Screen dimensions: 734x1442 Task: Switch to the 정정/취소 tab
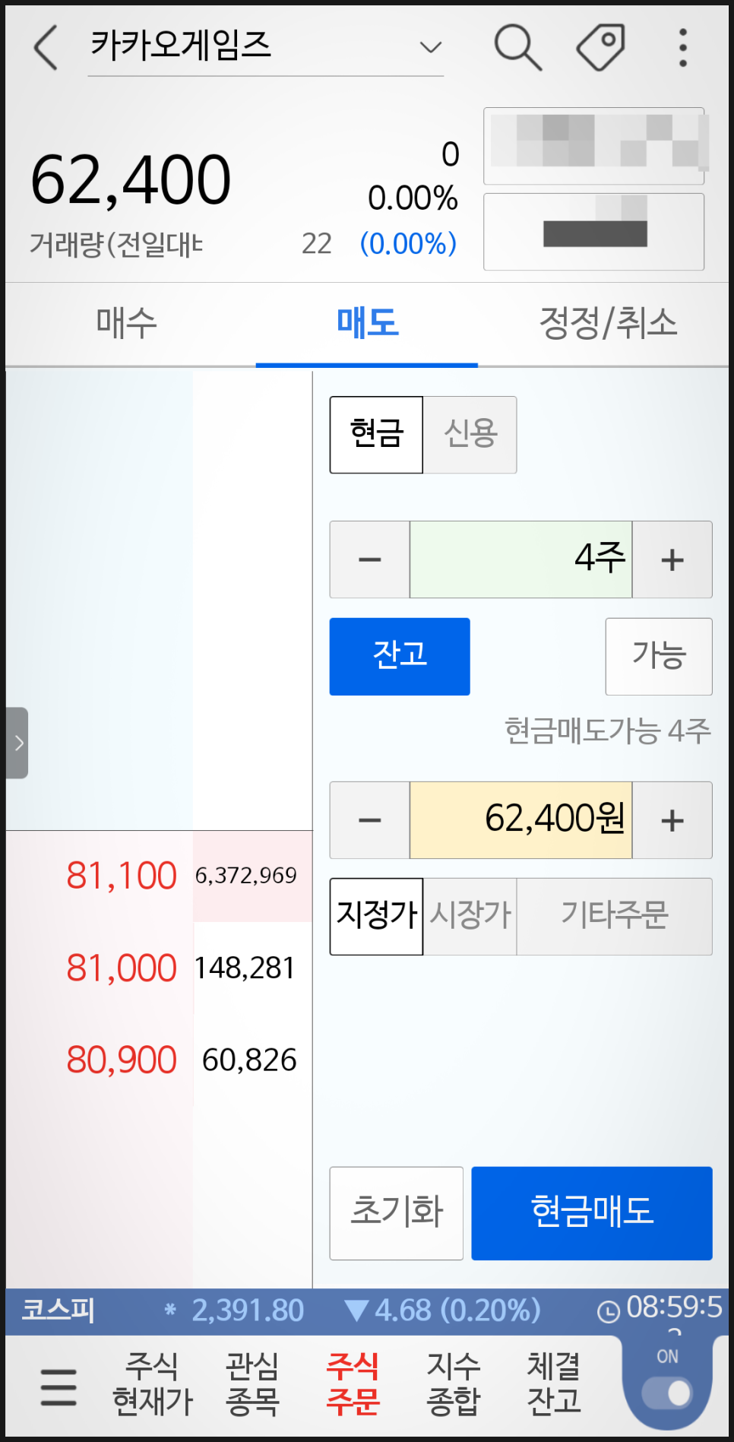pos(607,324)
